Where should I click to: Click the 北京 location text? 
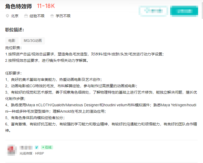[15, 16]
